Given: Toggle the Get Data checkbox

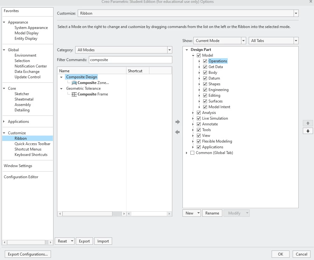Looking at the screenshot, I should pyautogui.click(x=205, y=67).
